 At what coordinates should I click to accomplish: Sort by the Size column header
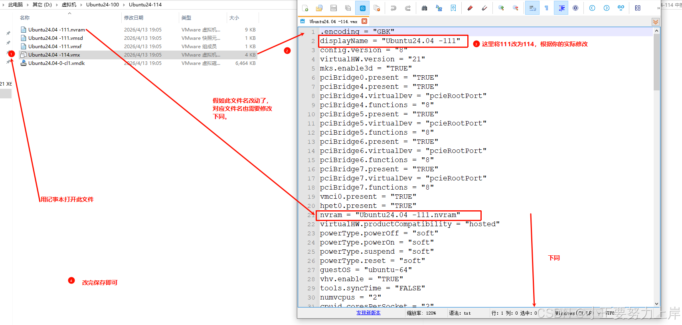point(234,18)
